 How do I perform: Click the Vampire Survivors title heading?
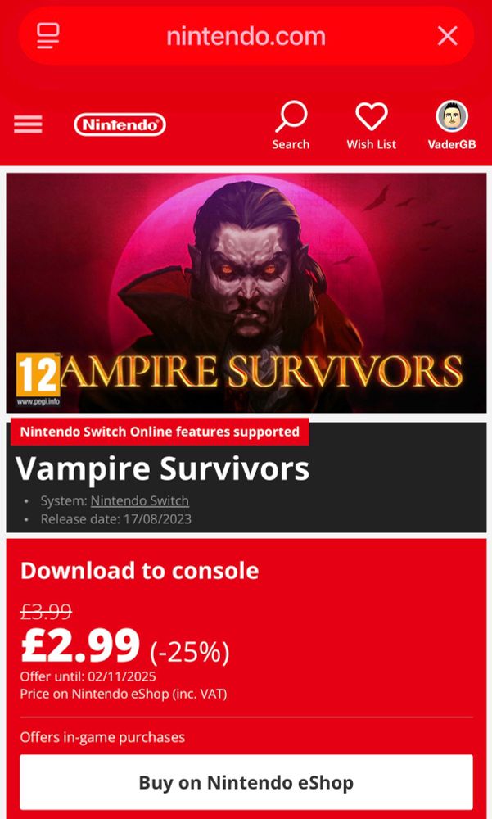point(162,468)
